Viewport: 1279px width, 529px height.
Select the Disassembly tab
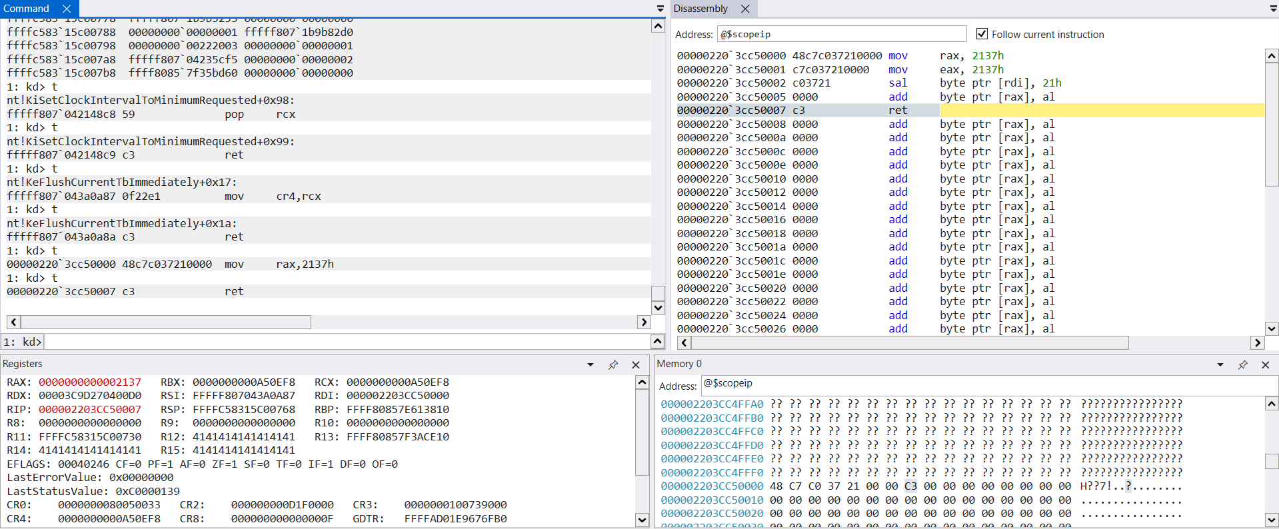(x=700, y=9)
